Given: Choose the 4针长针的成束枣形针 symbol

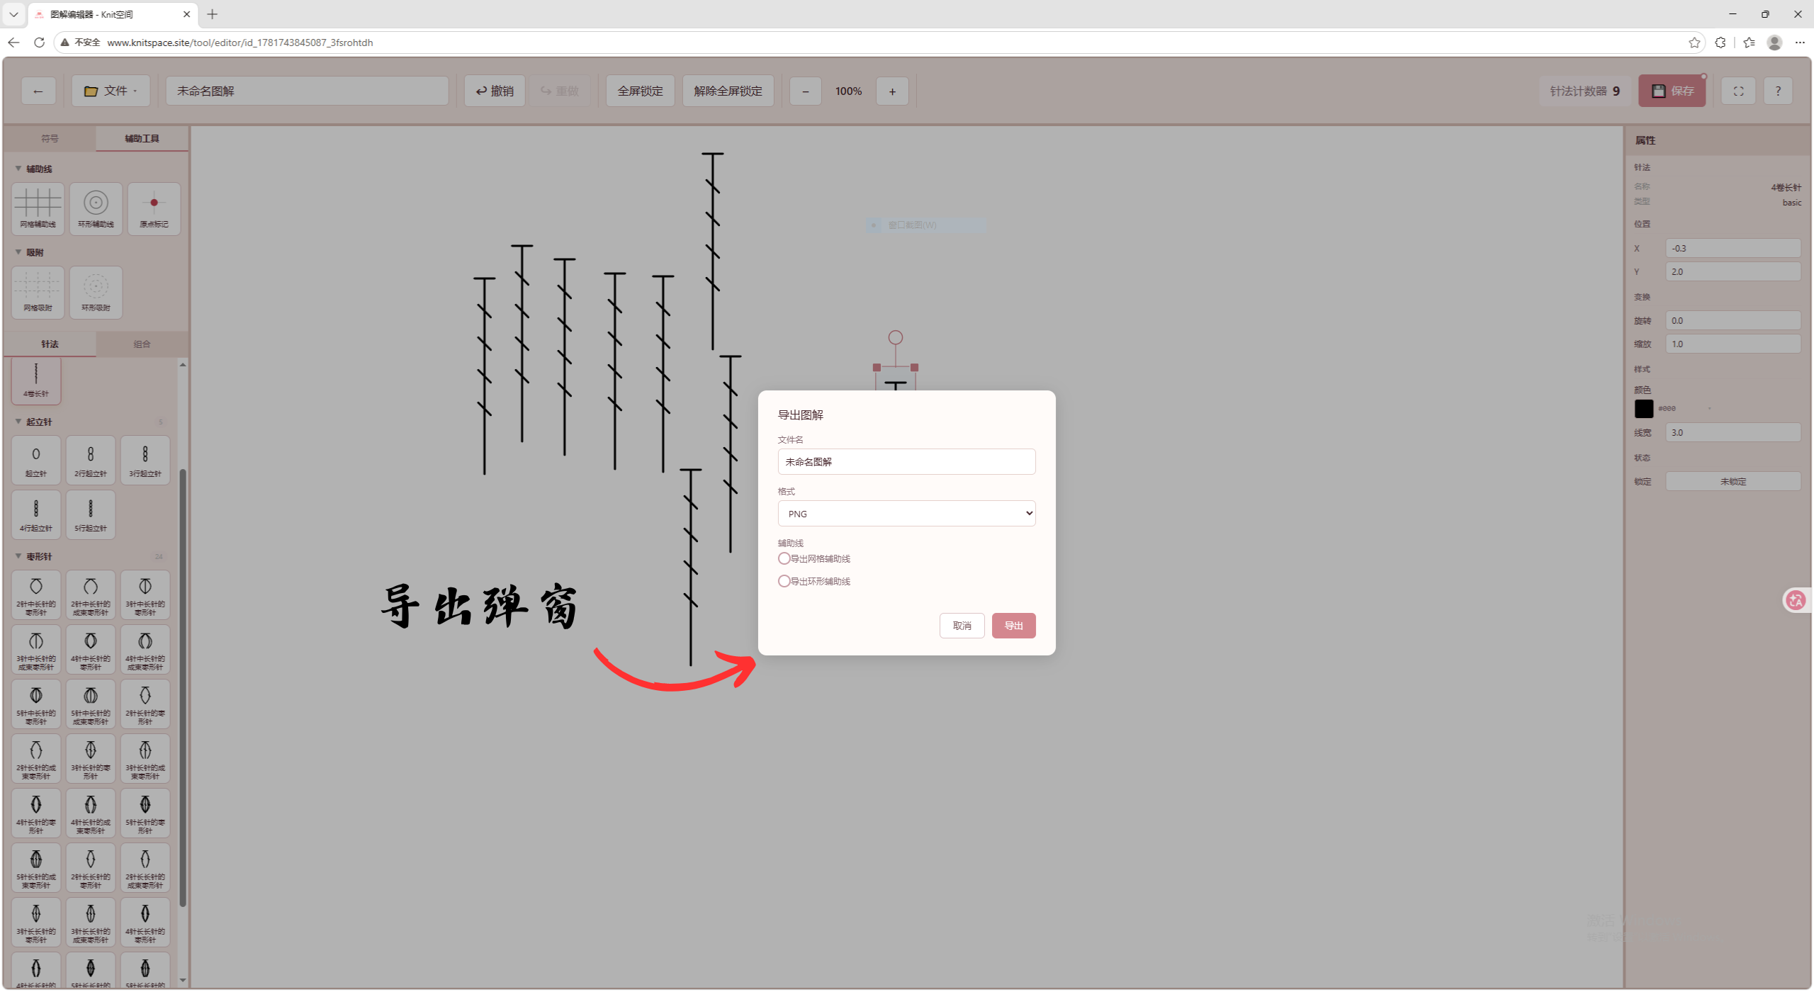Looking at the screenshot, I should (x=91, y=813).
